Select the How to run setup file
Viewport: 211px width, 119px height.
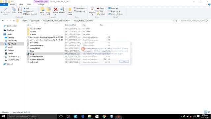(x=37, y=46)
